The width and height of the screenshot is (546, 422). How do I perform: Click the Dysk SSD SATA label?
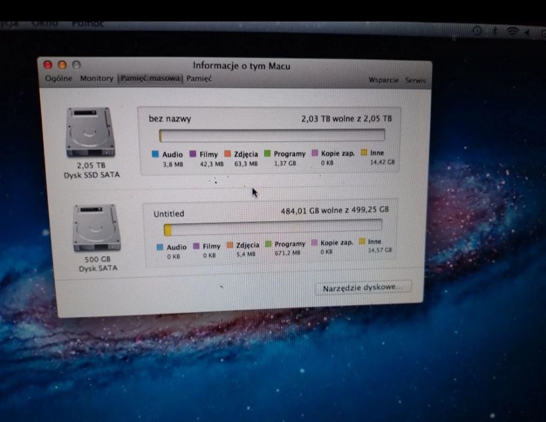click(x=92, y=175)
